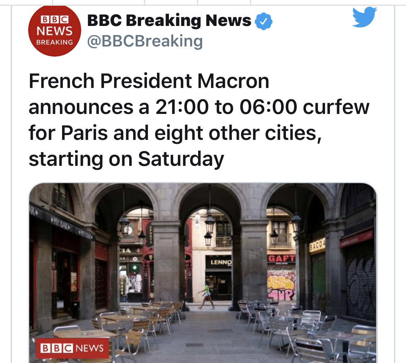Click the BACOA sign in the photo
Screen dimensions: 406x363
pyautogui.click(x=317, y=245)
